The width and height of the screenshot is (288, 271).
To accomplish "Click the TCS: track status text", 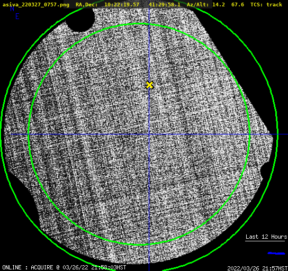I will tap(266, 5).
